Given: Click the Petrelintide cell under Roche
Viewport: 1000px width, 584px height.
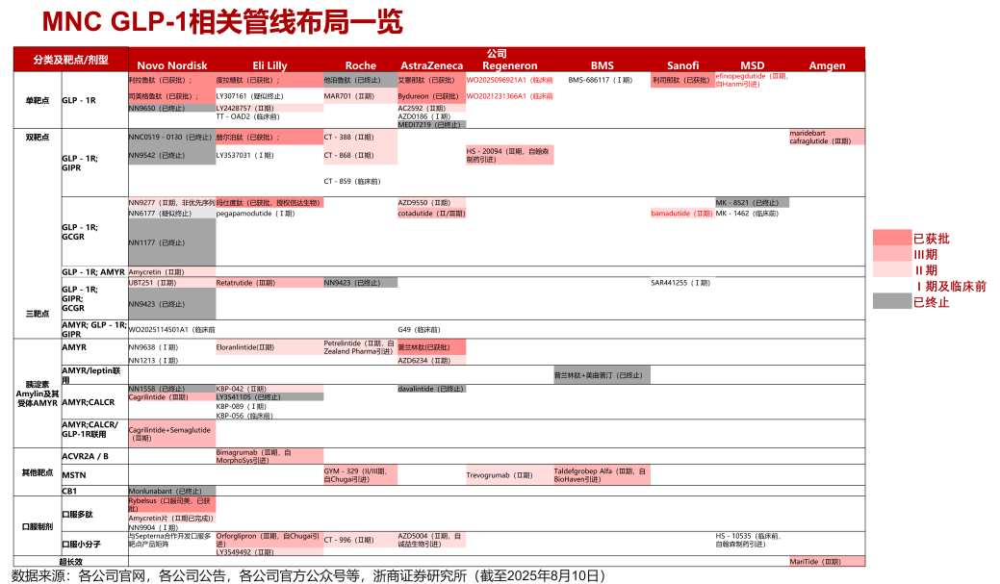Looking at the screenshot, I should click(x=360, y=347).
